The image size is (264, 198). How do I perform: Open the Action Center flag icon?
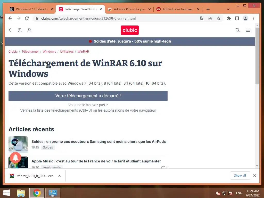(230, 193)
